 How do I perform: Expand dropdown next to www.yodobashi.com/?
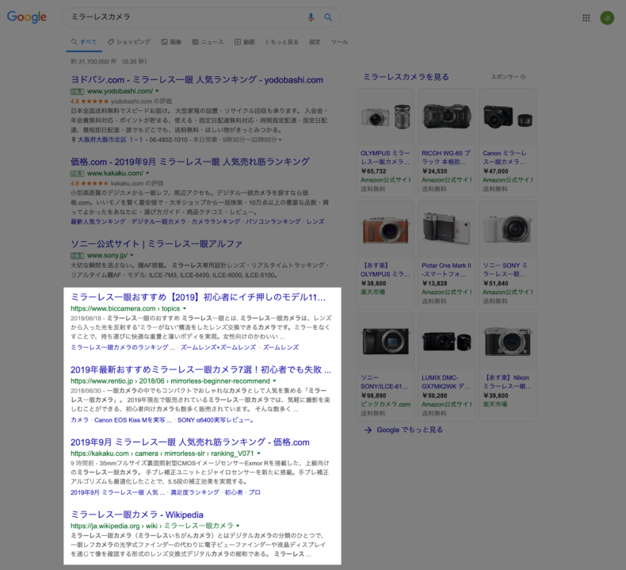[x=157, y=91]
